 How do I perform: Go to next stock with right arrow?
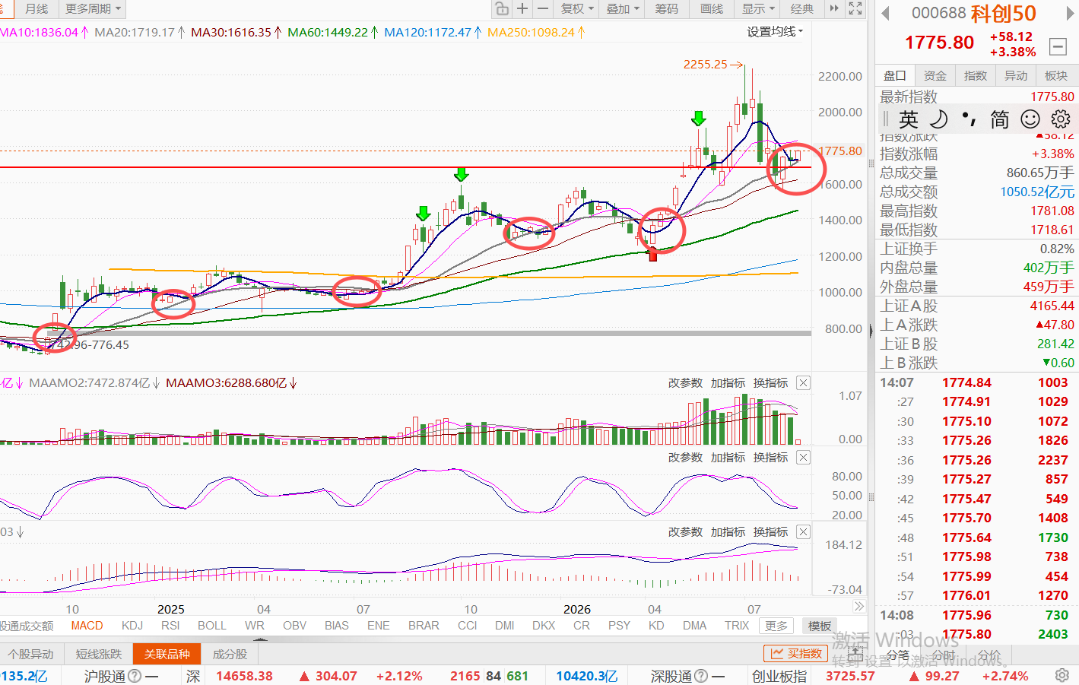click(x=1071, y=13)
